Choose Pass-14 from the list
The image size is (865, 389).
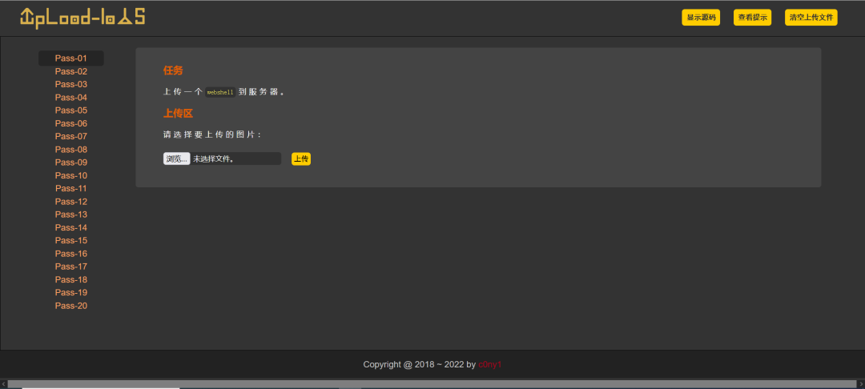pyautogui.click(x=71, y=227)
